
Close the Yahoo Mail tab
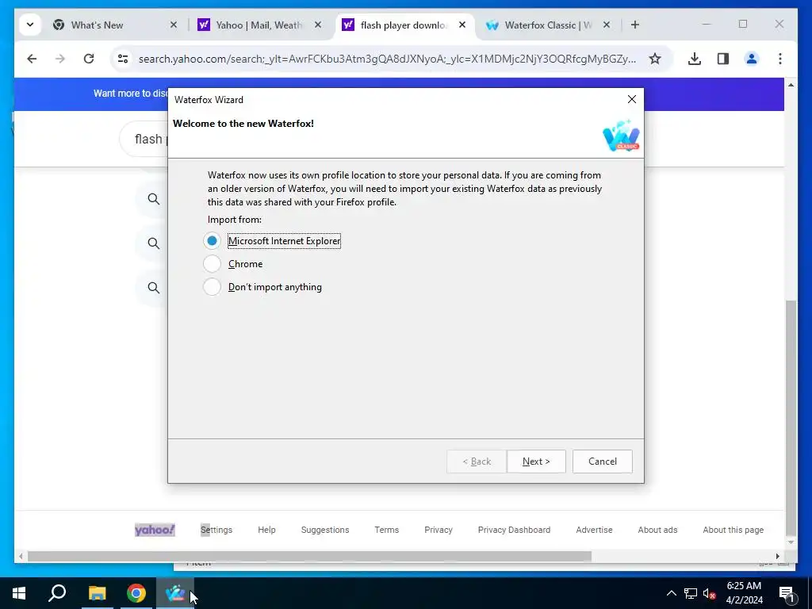318,25
